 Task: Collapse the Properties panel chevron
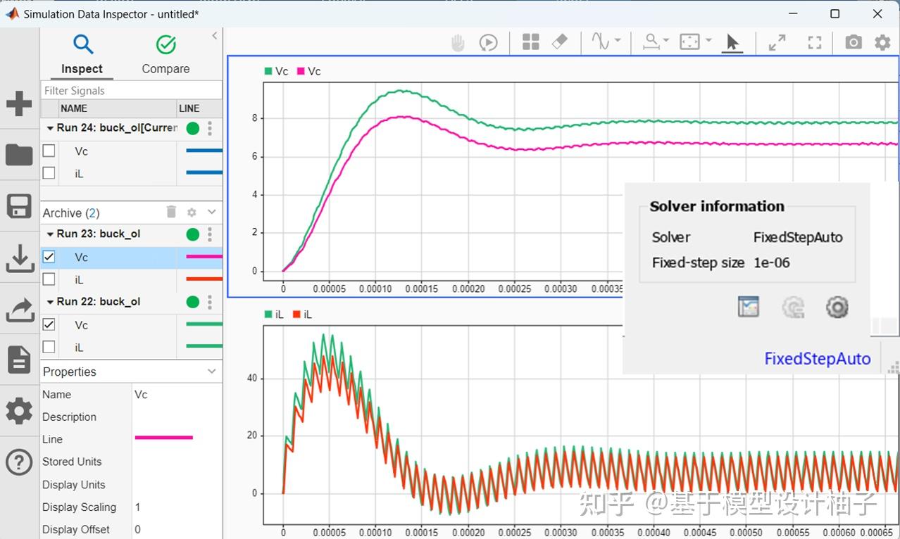[x=212, y=372]
